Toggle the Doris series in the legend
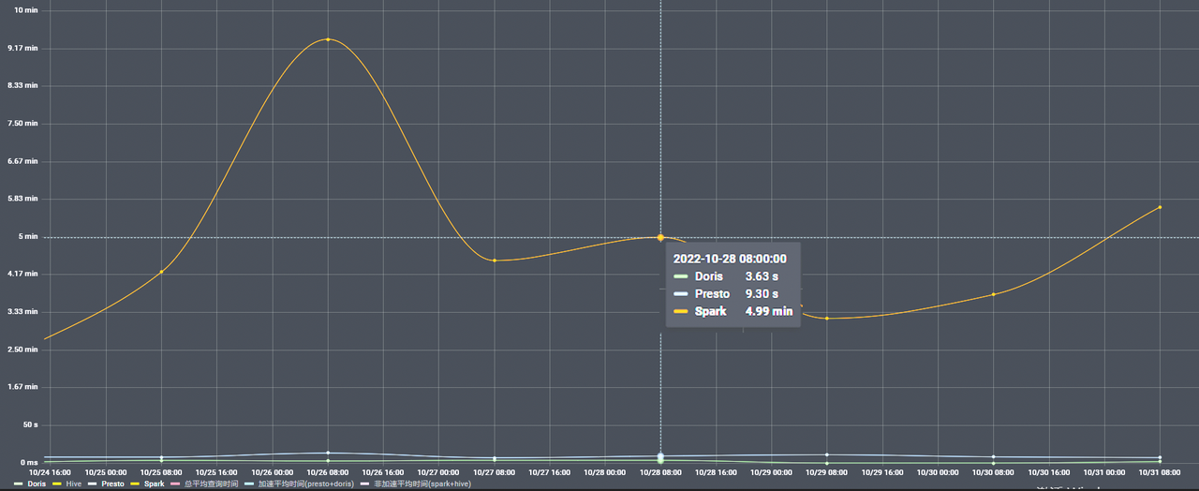 point(37,484)
